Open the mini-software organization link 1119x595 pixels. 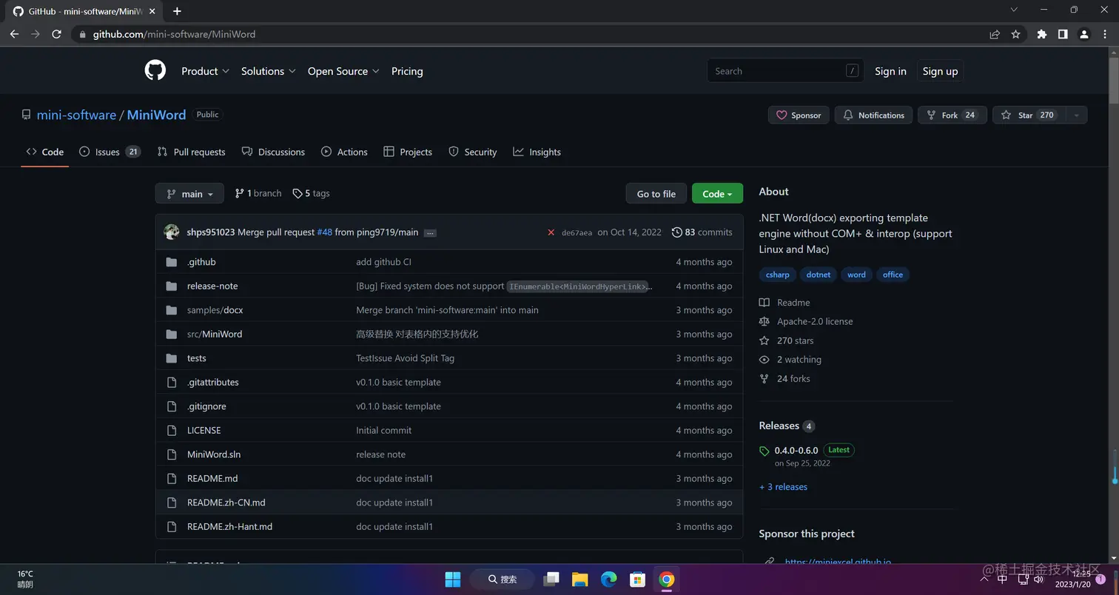pyautogui.click(x=76, y=115)
